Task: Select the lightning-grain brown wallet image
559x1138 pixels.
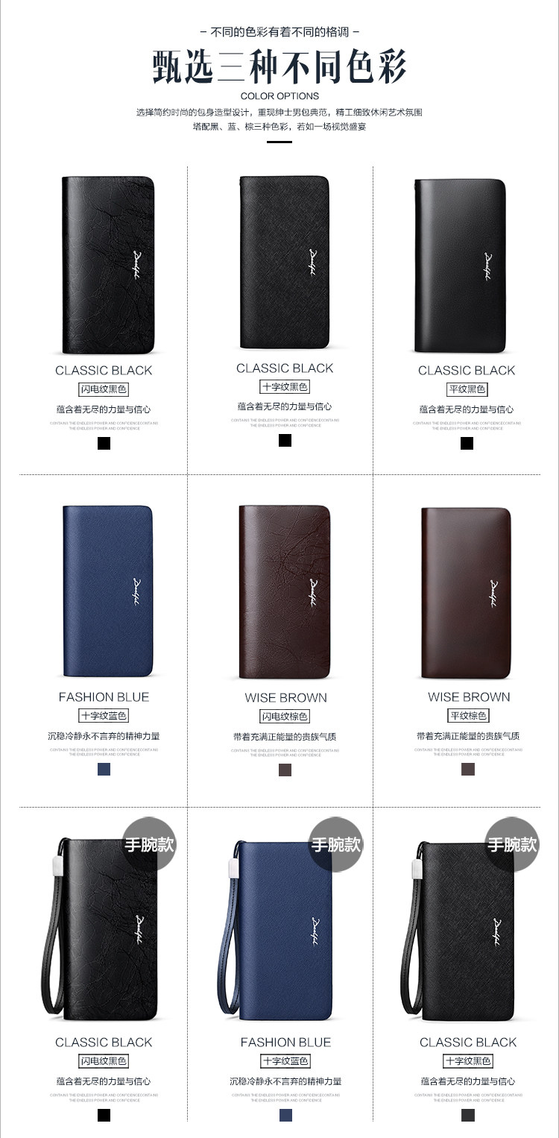Action: coord(285,591)
